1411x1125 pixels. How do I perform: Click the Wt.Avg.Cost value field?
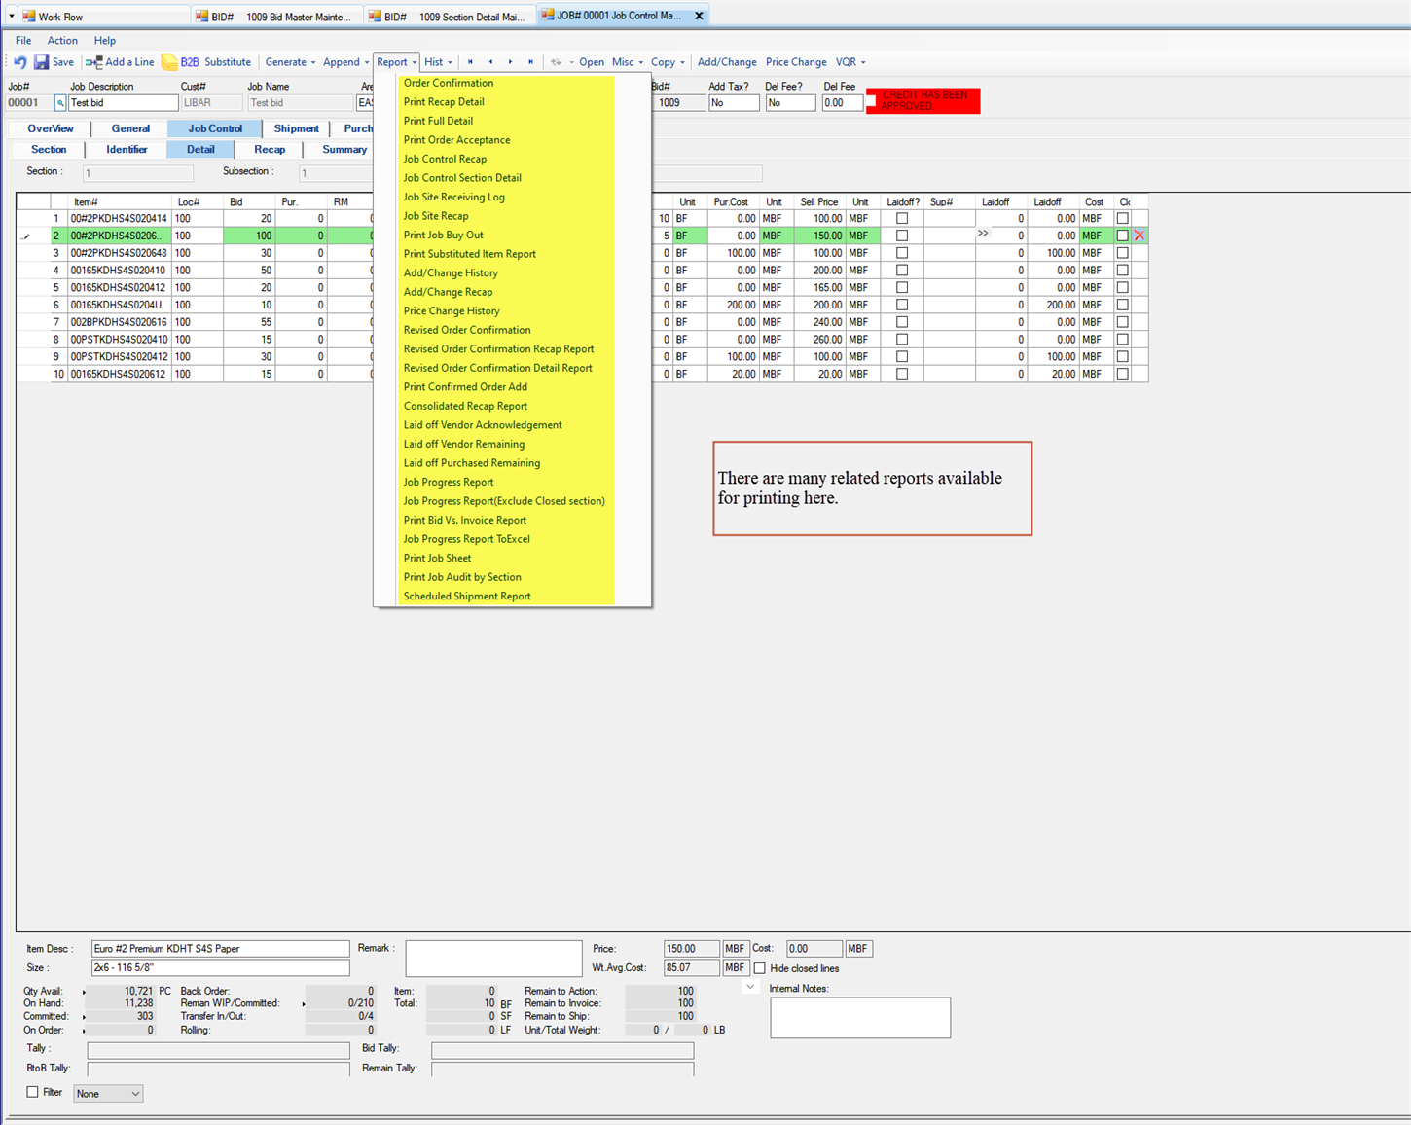pos(691,967)
